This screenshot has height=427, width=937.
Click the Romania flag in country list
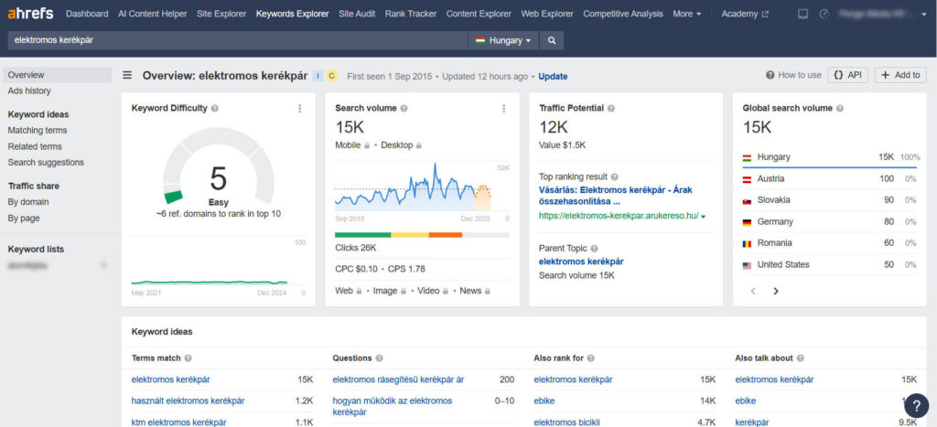(x=747, y=243)
